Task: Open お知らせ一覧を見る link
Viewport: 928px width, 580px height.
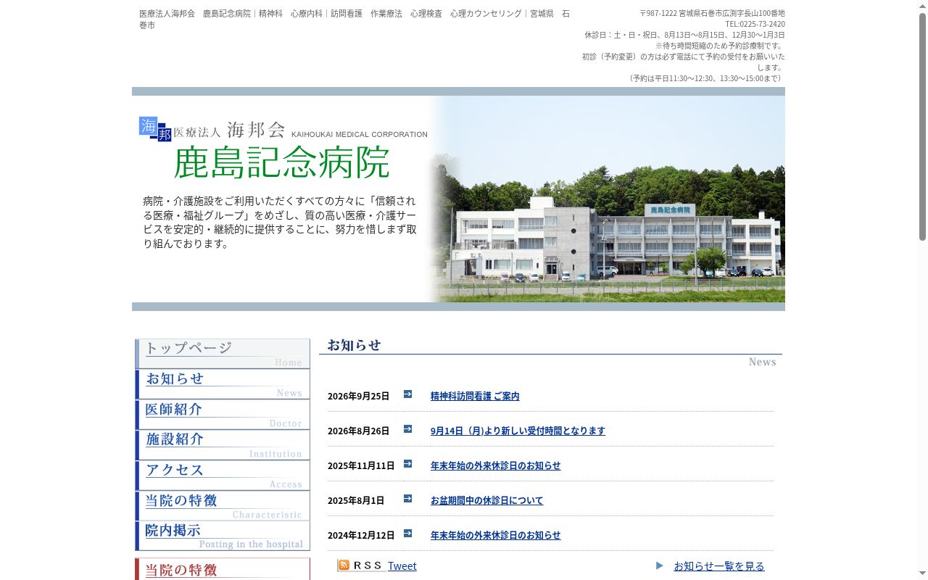Action: click(719, 566)
